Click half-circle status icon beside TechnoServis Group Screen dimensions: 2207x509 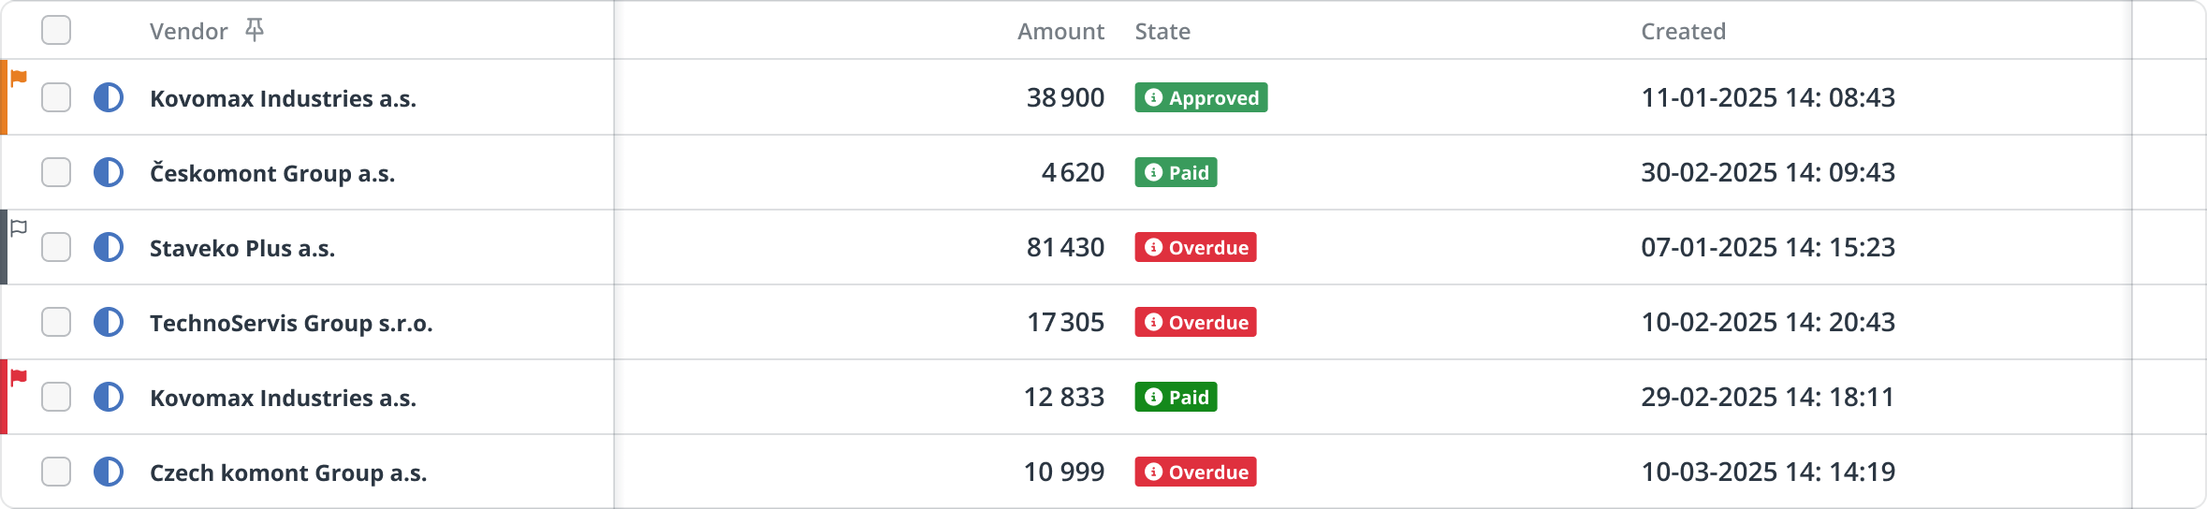pos(109,322)
